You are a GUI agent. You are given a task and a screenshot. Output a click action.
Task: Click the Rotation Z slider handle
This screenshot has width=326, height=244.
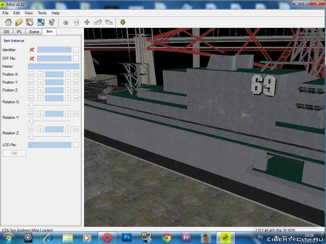[32, 137]
